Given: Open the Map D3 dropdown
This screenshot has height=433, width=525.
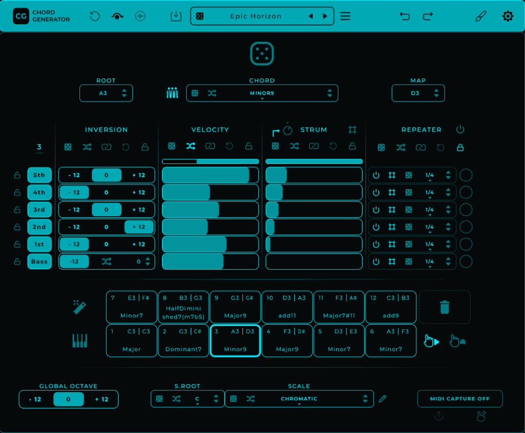Looking at the screenshot, I should pyautogui.click(x=418, y=93).
